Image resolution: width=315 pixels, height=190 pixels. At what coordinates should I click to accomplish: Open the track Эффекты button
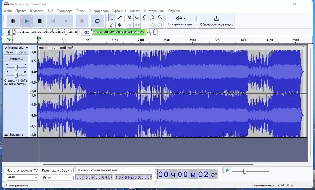(16, 59)
